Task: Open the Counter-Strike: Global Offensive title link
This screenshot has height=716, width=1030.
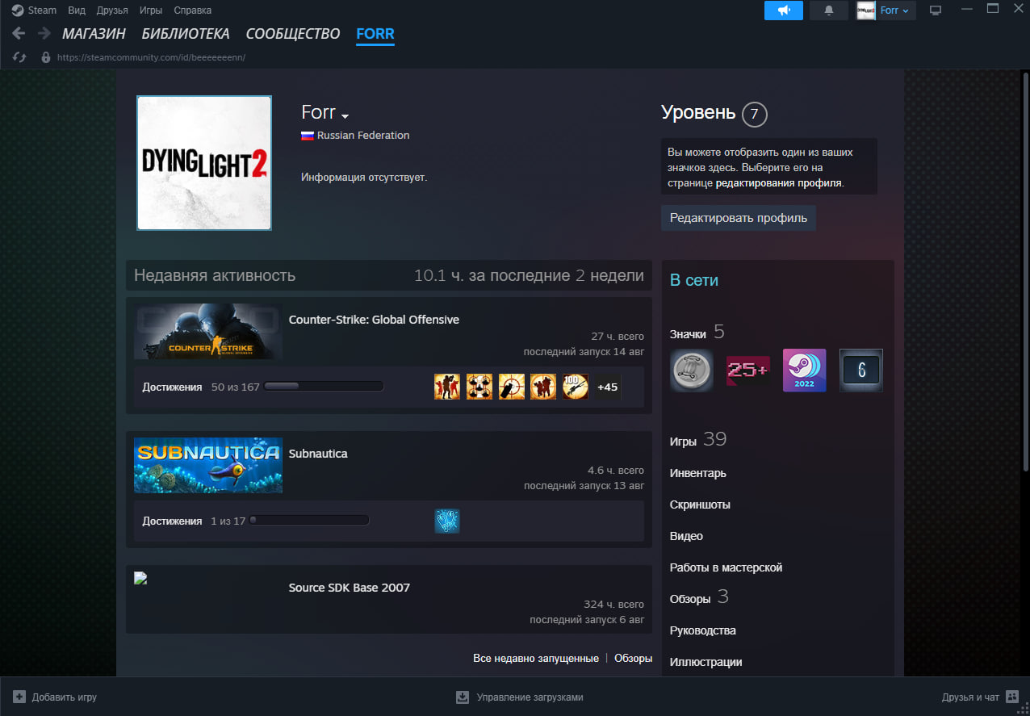Action: (x=374, y=320)
